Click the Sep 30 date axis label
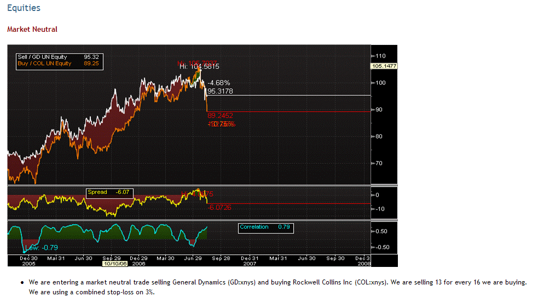538x302 pixels. [x=335, y=258]
